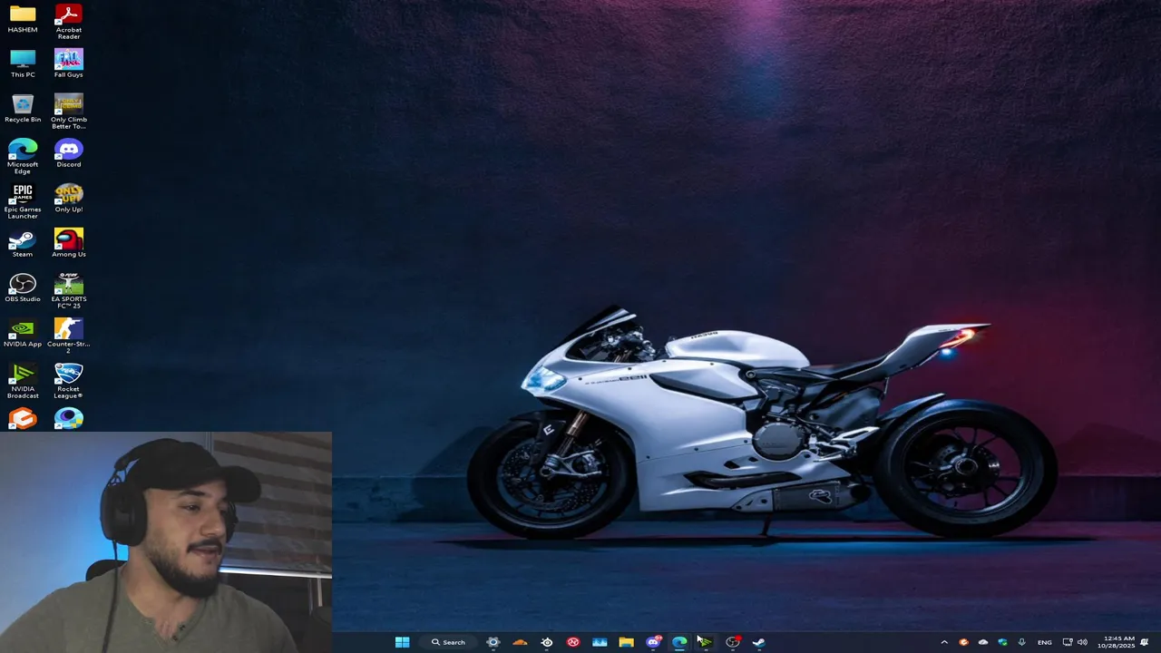This screenshot has width=1161, height=653.
Task: Select the NVIDIA App desktop shortcut
Action: pyautogui.click(x=23, y=333)
